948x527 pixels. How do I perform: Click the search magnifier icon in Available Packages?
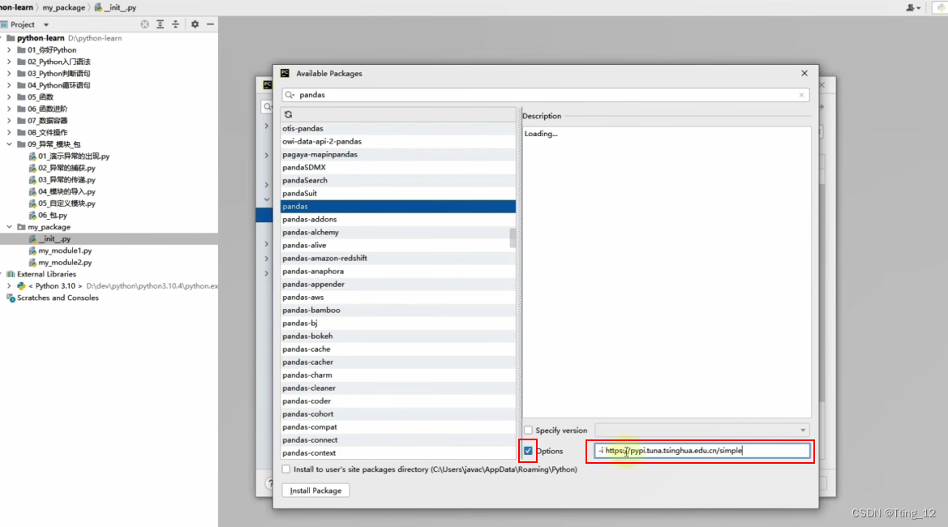(x=290, y=95)
